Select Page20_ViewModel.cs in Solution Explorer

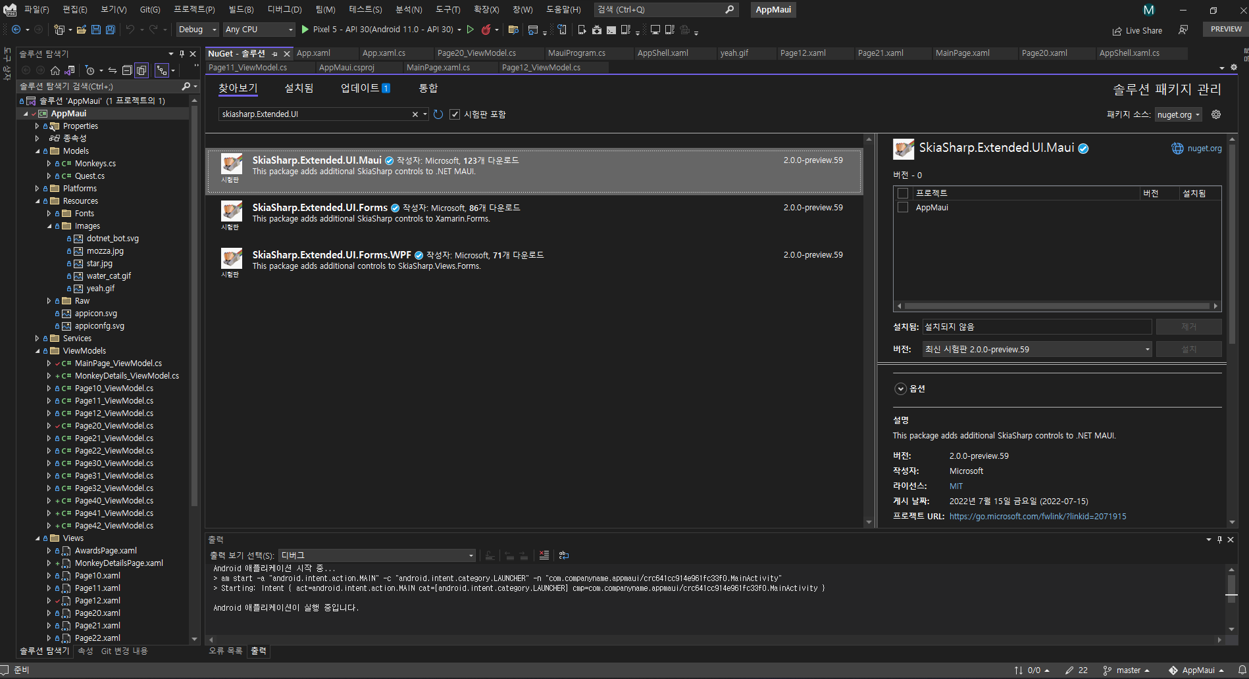[x=114, y=426]
